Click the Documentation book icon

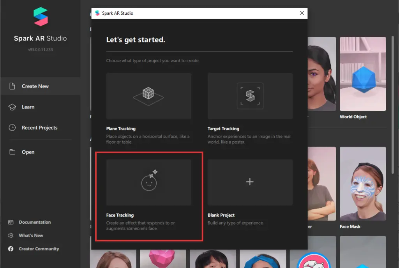pos(11,222)
